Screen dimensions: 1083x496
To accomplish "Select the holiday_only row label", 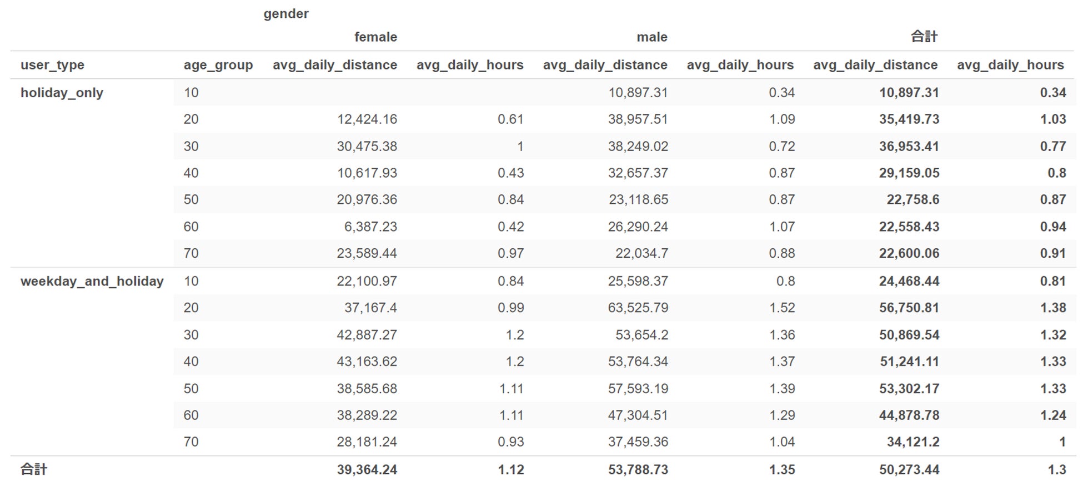I will (62, 93).
